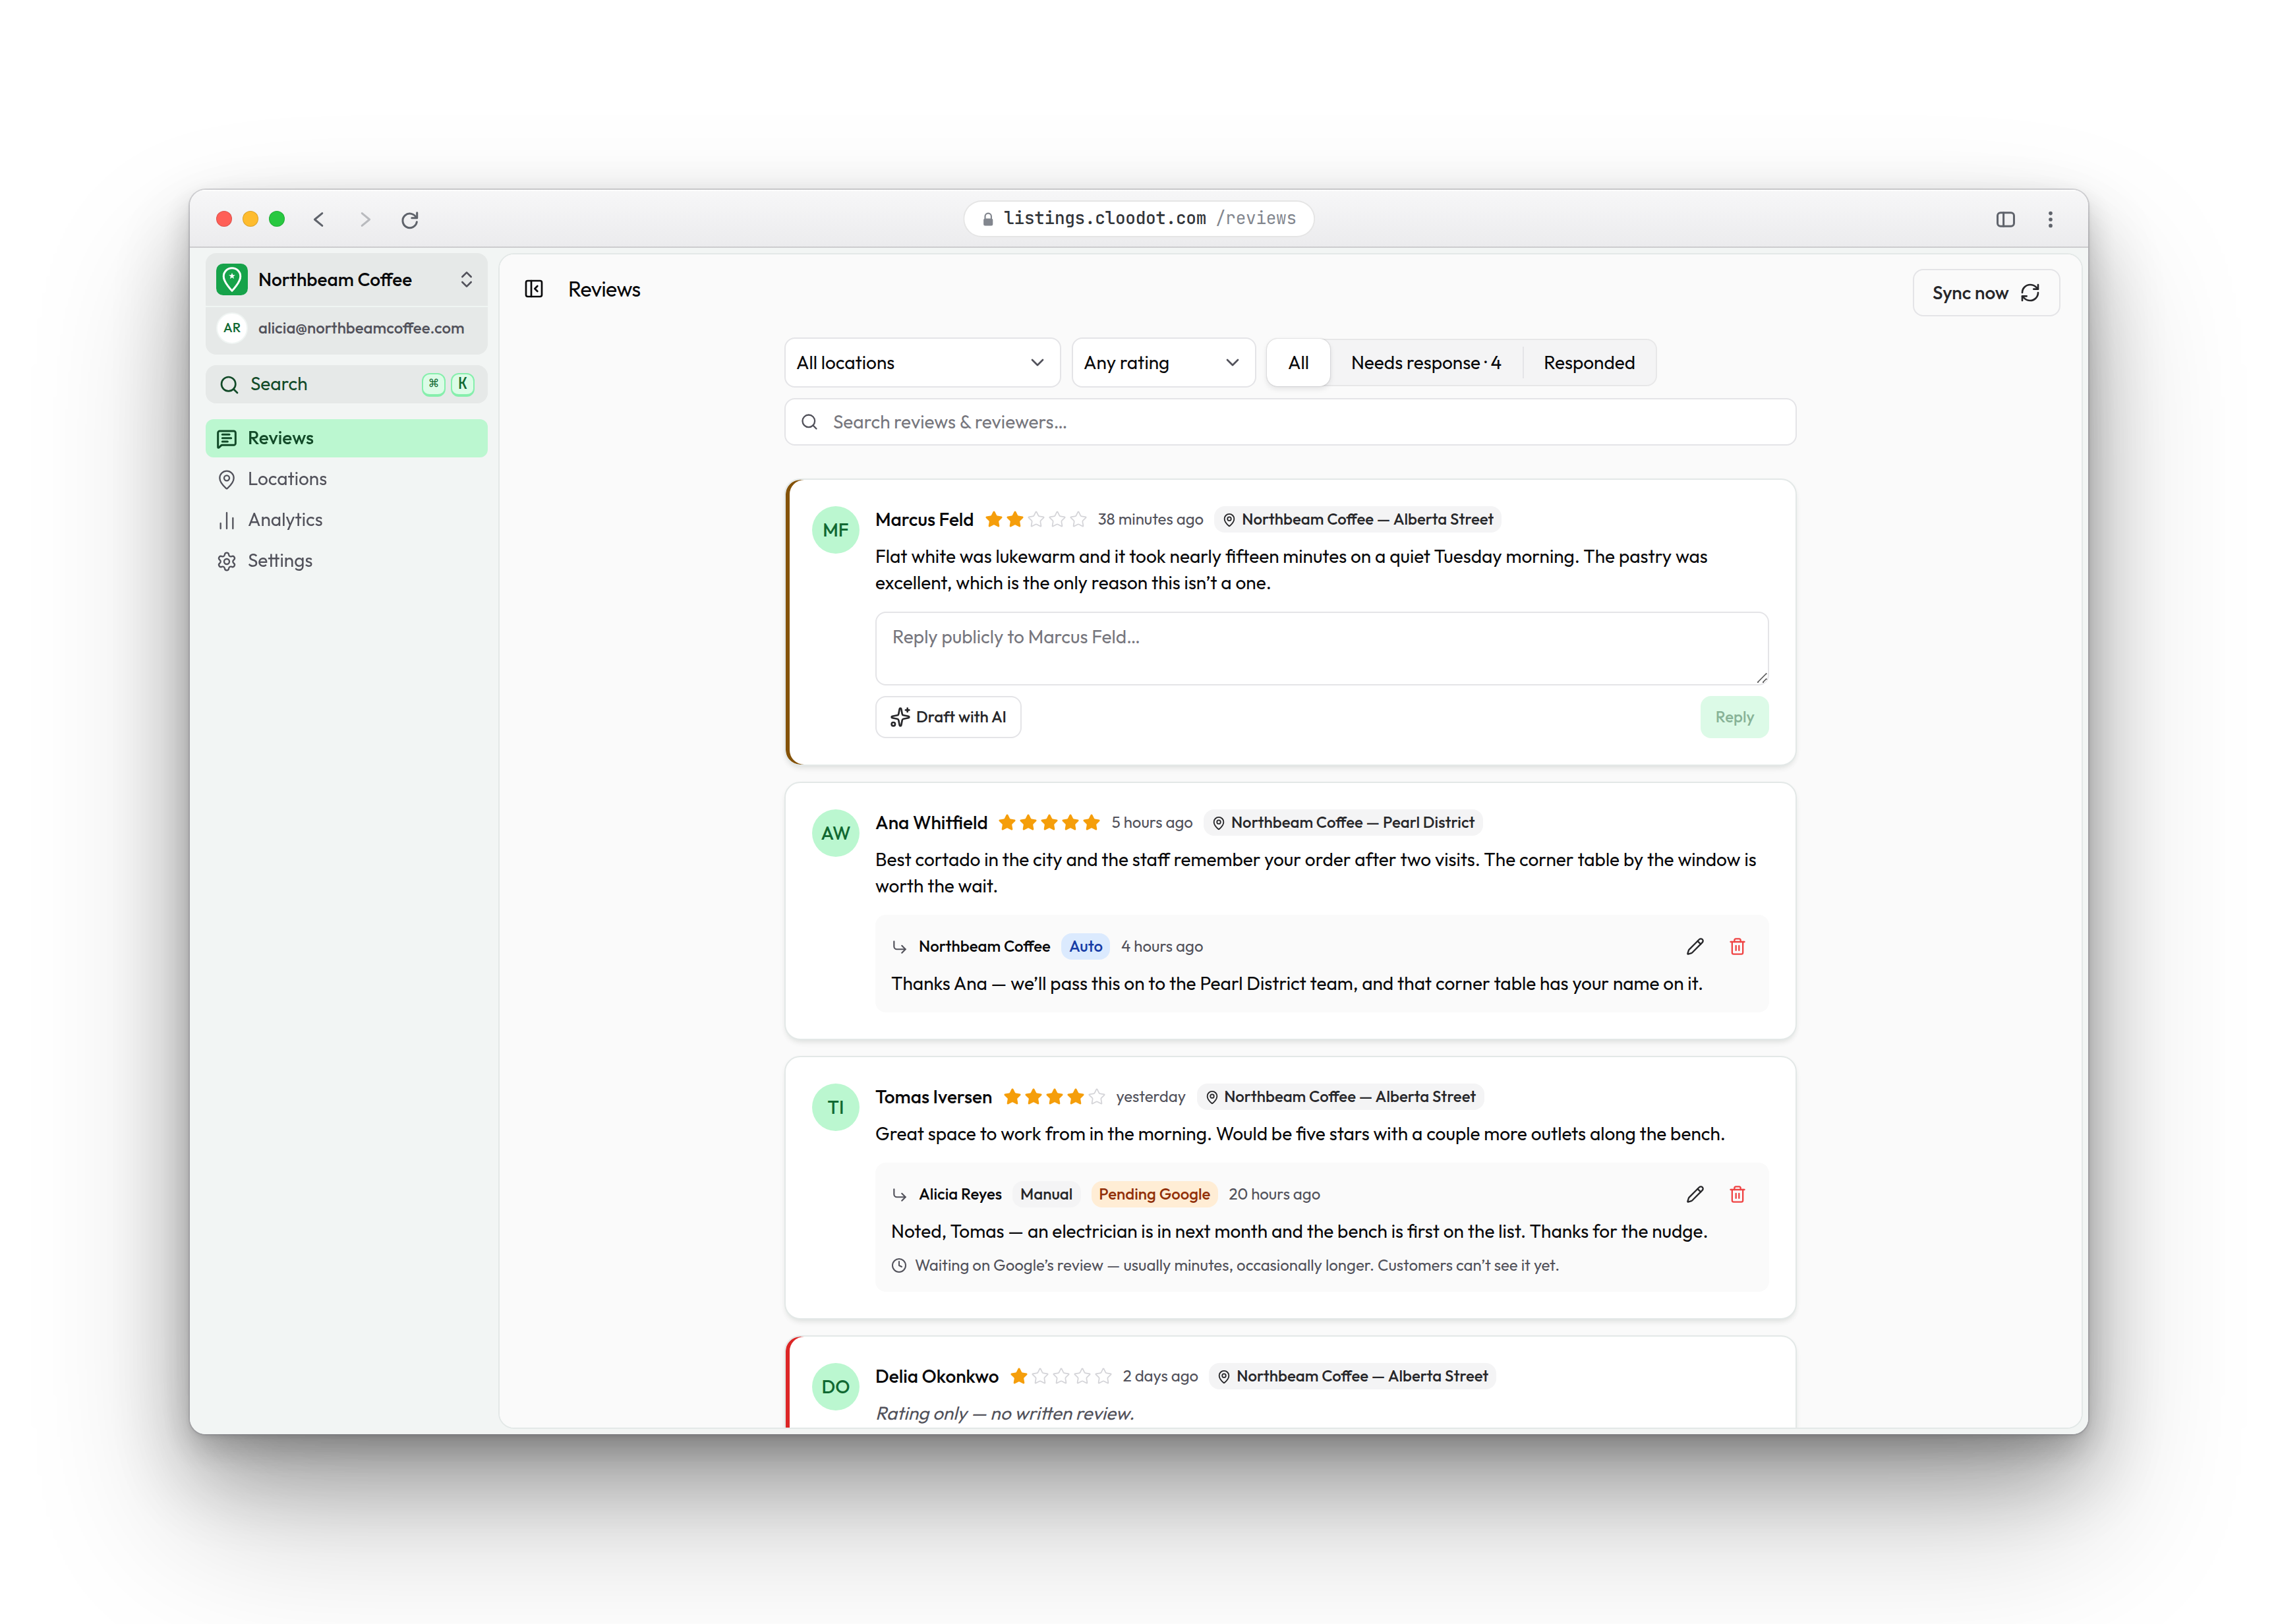The image size is (2278, 1624).
Task: Click reviewer name Ana Whitfield
Action: pyautogui.click(x=931, y=822)
